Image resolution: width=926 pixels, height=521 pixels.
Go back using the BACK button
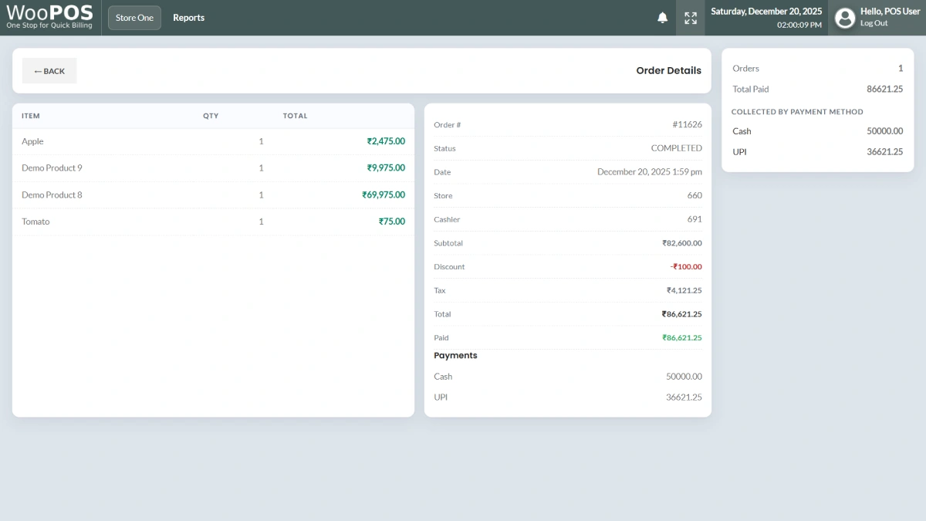(x=49, y=71)
